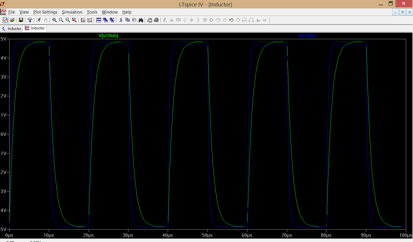Click the document icon left of File

click(3, 12)
